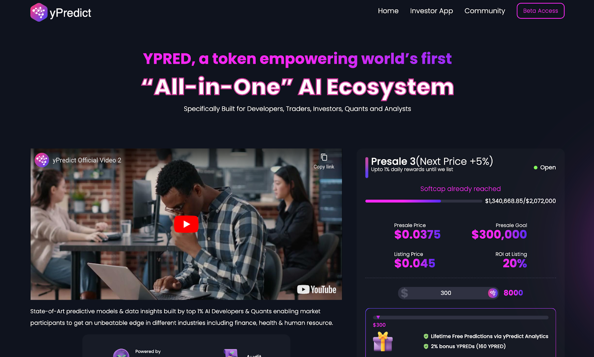Open the Home menu item
The height and width of the screenshot is (357, 594).
point(388,11)
